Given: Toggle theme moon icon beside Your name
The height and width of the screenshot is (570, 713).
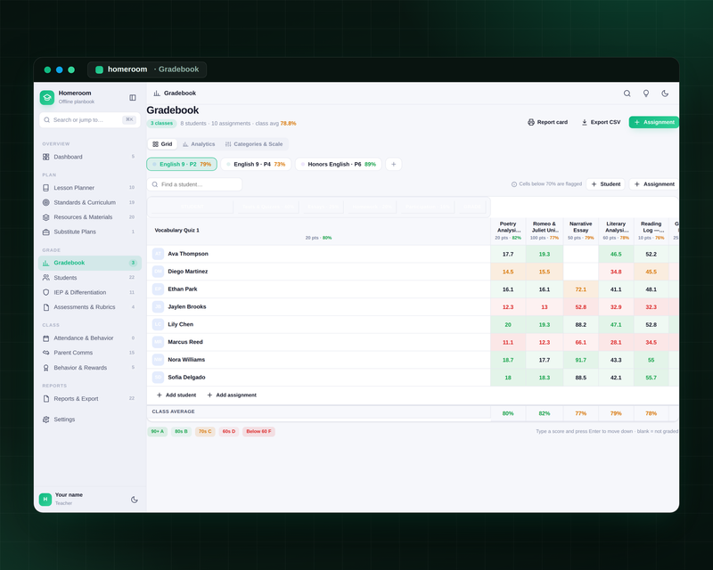Looking at the screenshot, I should tap(135, 499).
